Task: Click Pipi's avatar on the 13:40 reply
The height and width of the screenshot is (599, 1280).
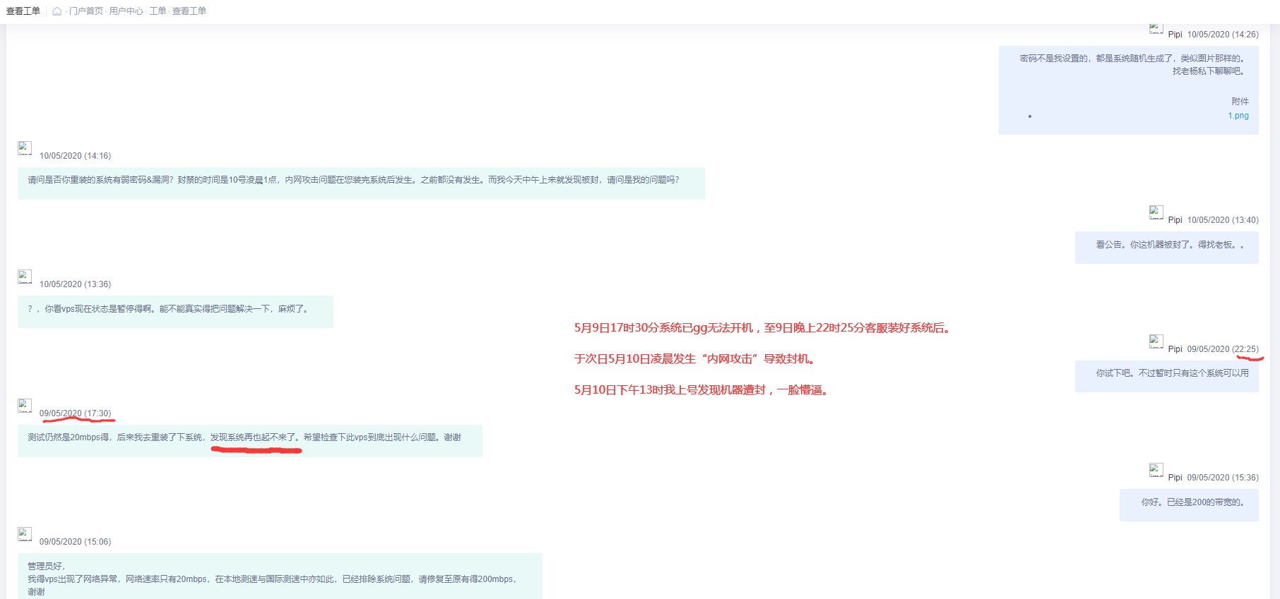Action: click(1156, 212)
